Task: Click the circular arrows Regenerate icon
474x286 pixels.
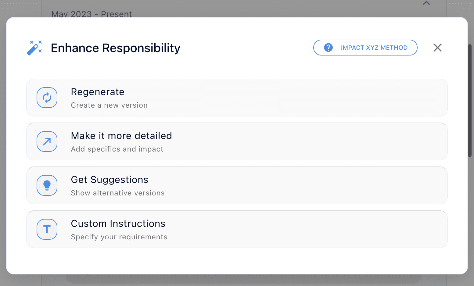Action: (47, 98)
